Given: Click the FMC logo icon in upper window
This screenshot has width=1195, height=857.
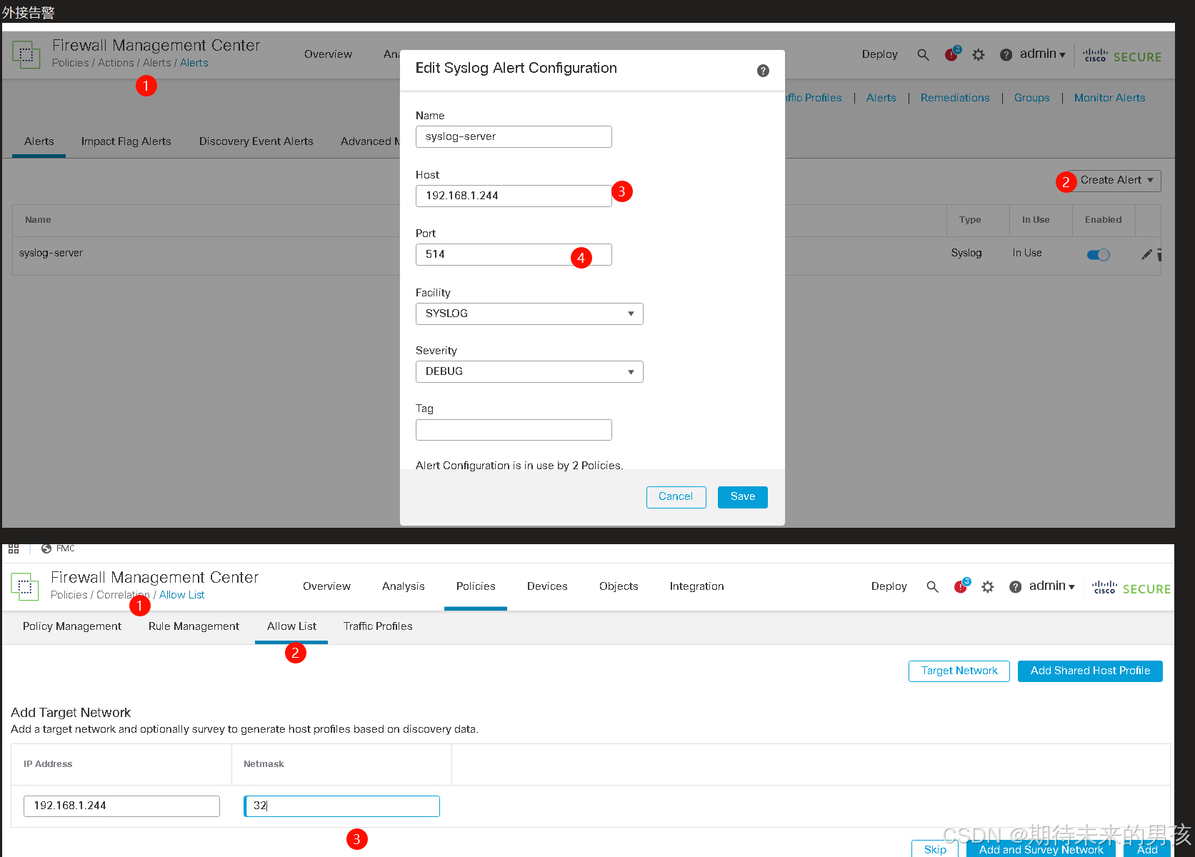Looking at the screenshot, I should (26, 54).
